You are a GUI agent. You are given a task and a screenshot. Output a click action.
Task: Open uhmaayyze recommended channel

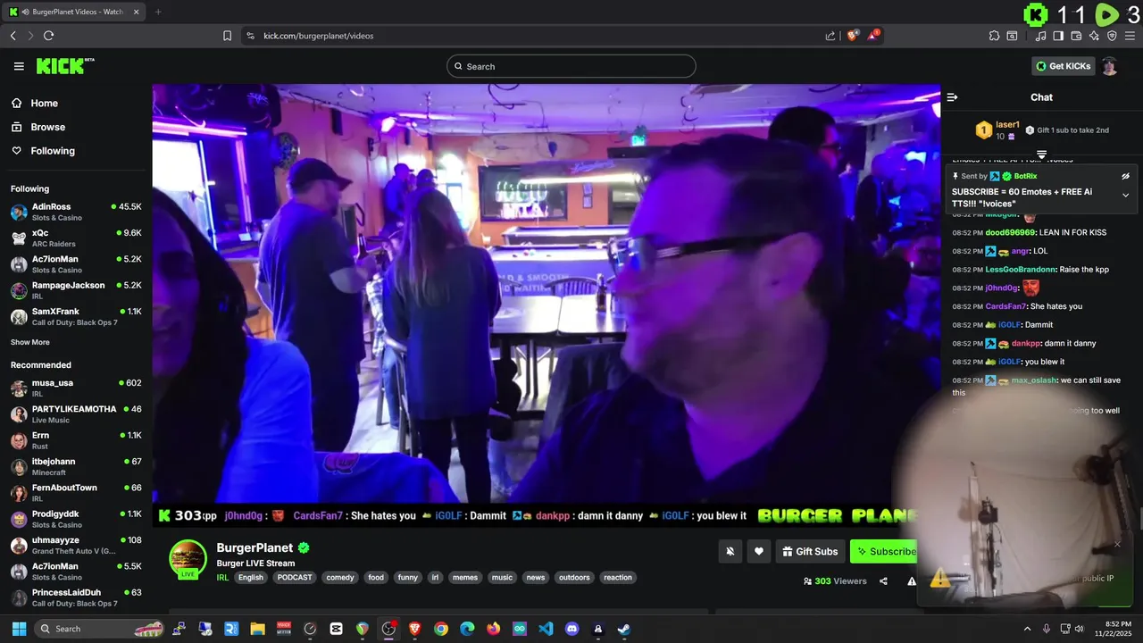(x=75, y=545)
